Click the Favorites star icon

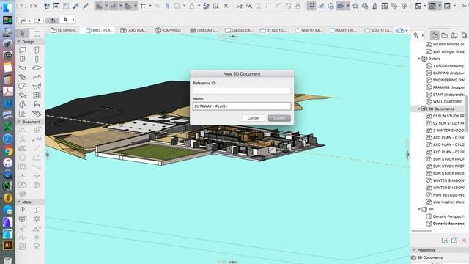click(x=355, y=6)
